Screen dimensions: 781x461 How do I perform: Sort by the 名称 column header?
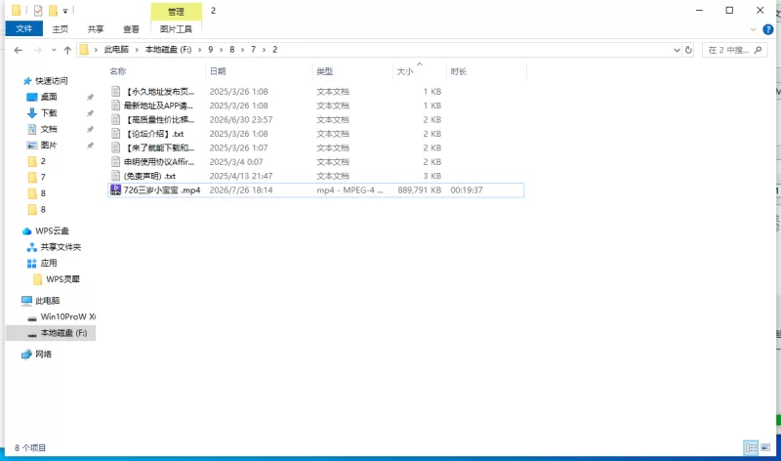coord(118,71)
